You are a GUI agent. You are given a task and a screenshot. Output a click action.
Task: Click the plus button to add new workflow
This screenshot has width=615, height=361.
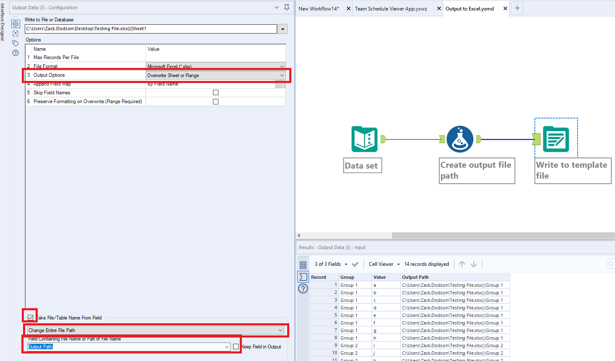pyautogui.click(x=517, y=8)
